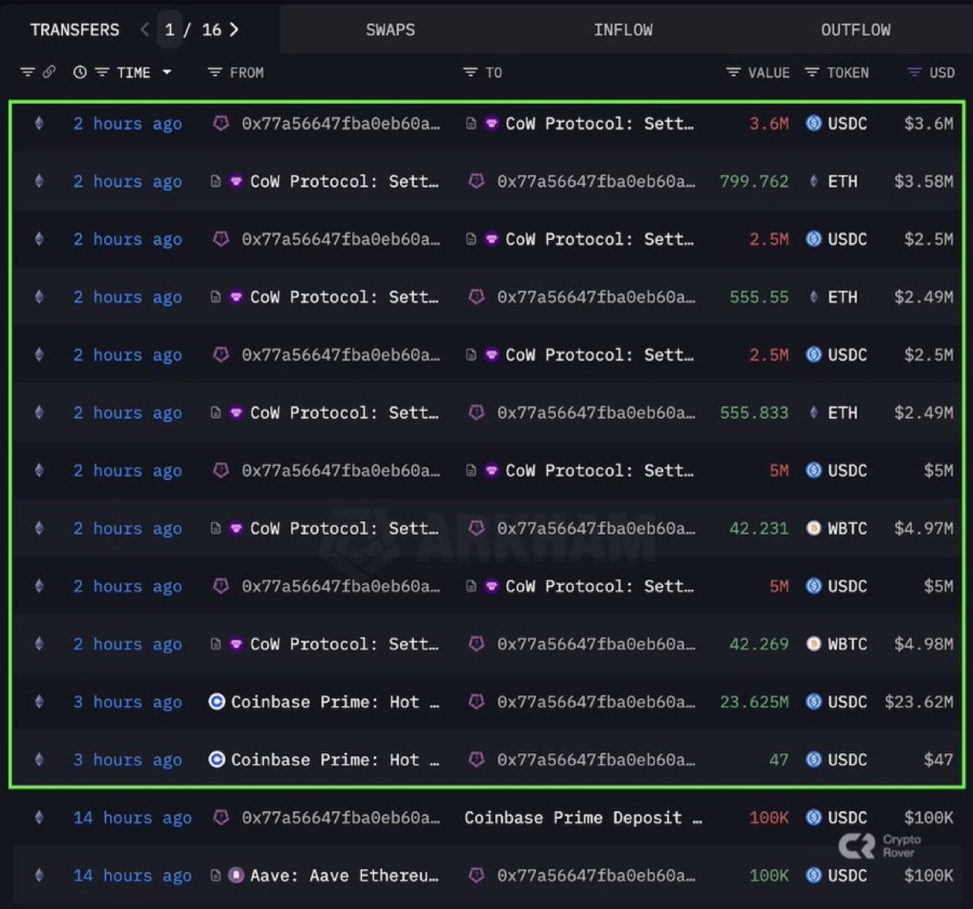Open the Coinbase Prime Deposit address link
This screenshot has height=909, width=973.
583,818
